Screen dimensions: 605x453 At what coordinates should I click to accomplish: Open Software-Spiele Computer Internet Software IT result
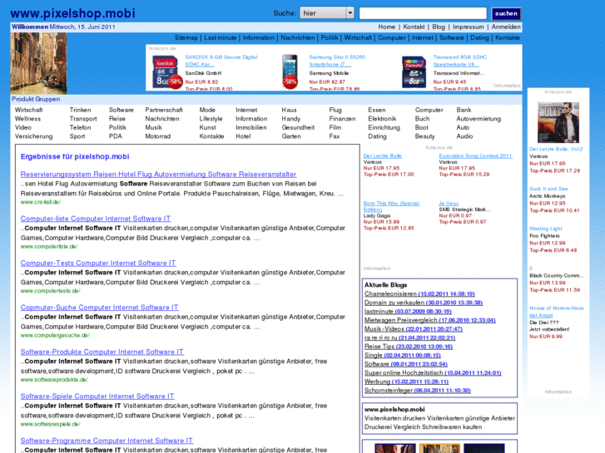click(97, 396)
